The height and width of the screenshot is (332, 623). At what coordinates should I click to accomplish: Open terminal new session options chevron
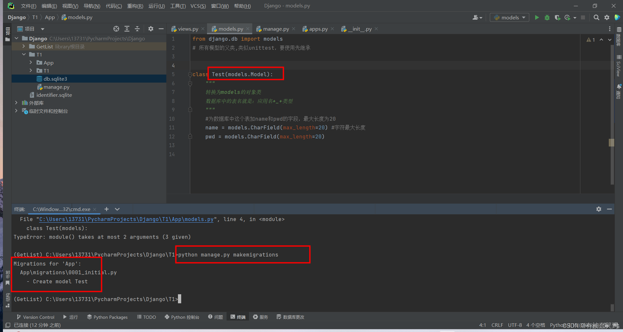[117, 209]
